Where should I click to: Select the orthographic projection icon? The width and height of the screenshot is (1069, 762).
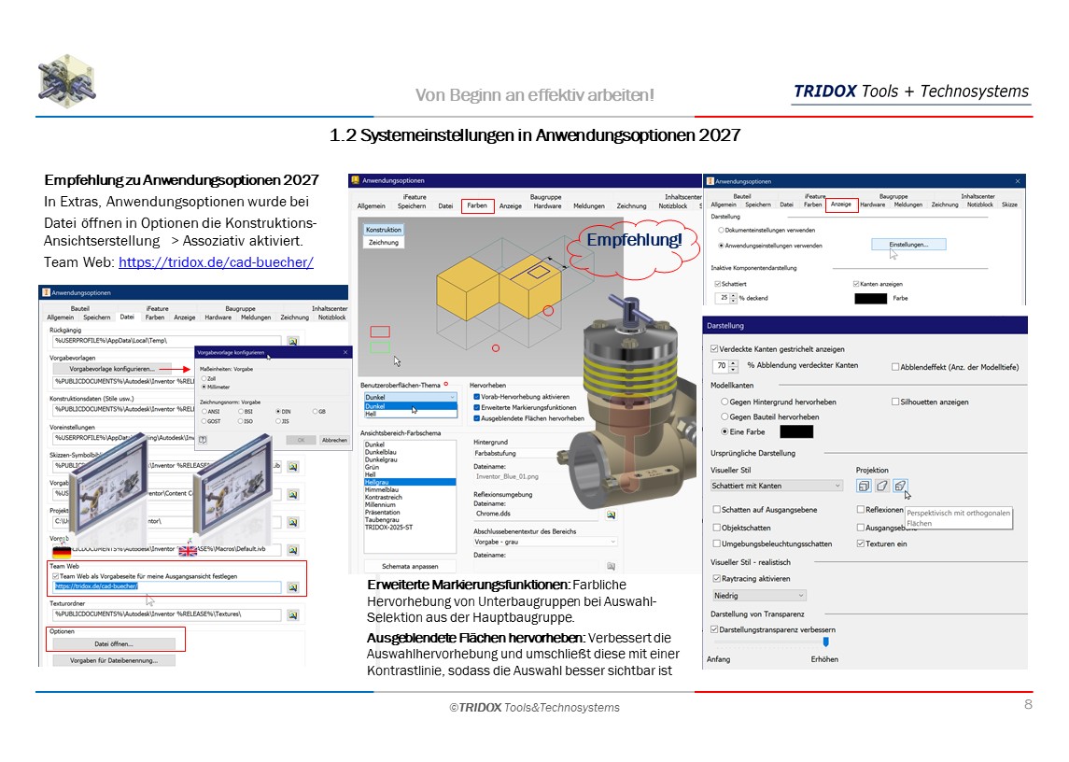coord(864,486)
